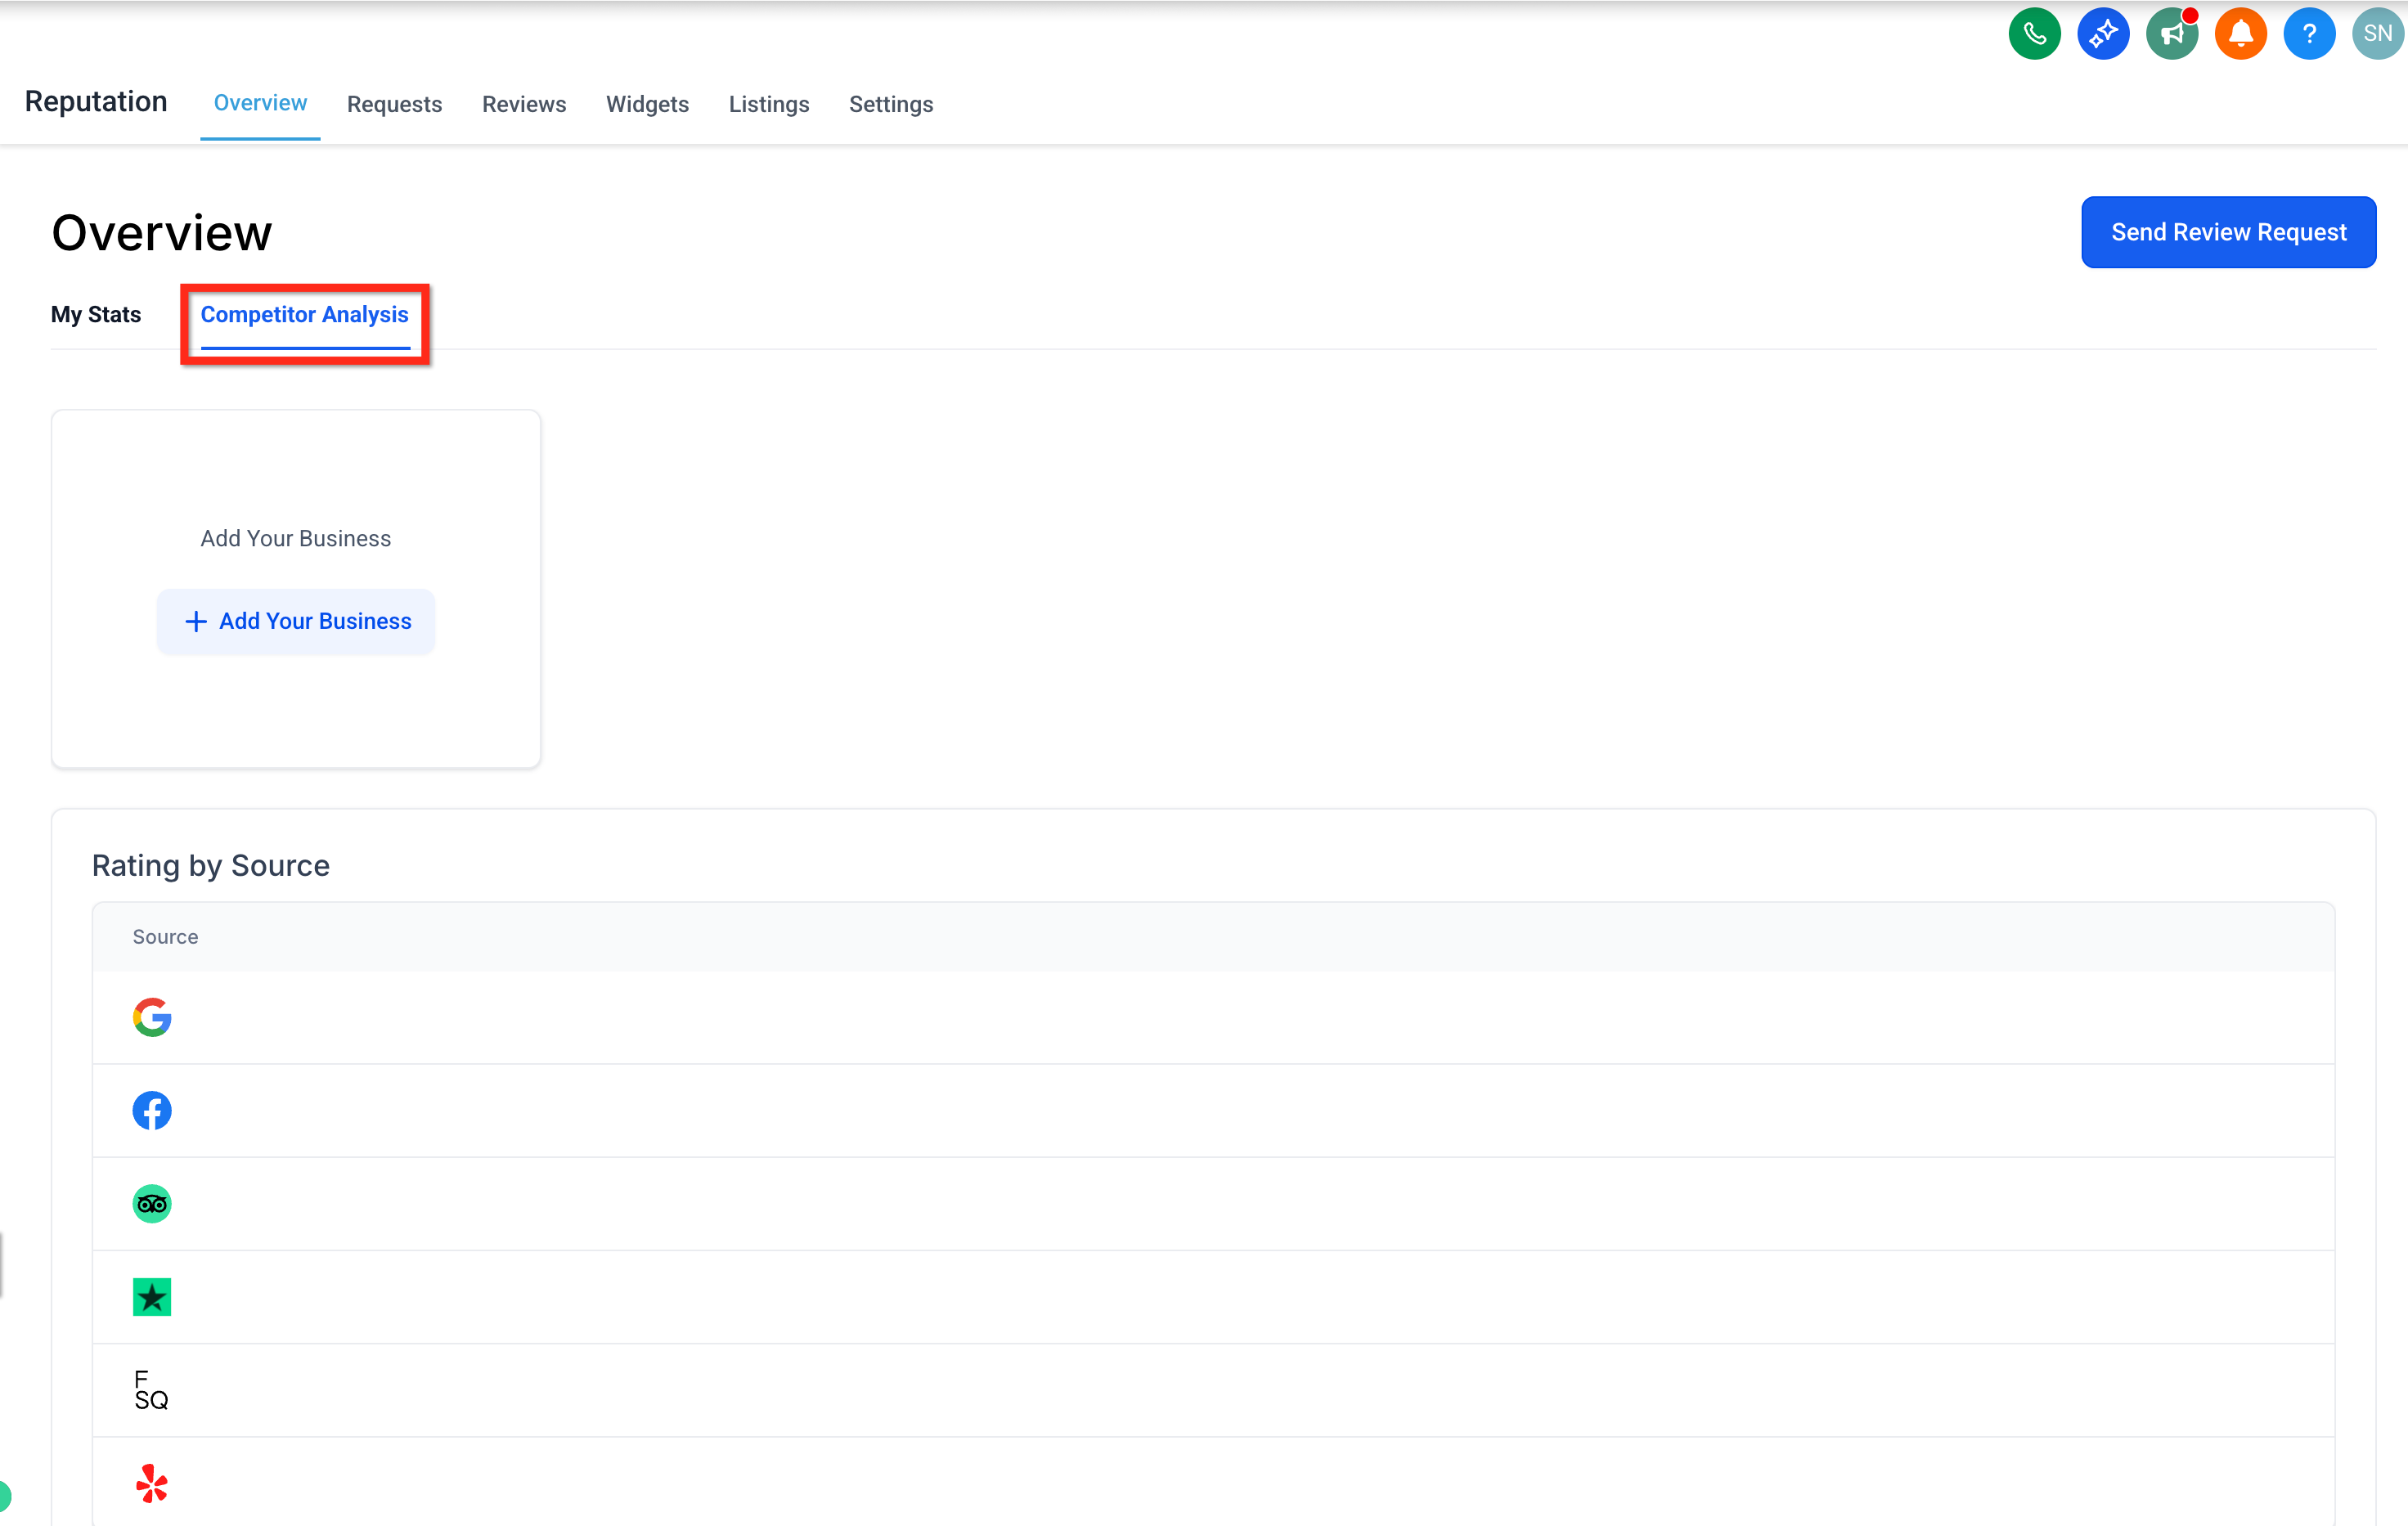
Task: Click the green phone dialer icon
Action: pos(2034,34)
